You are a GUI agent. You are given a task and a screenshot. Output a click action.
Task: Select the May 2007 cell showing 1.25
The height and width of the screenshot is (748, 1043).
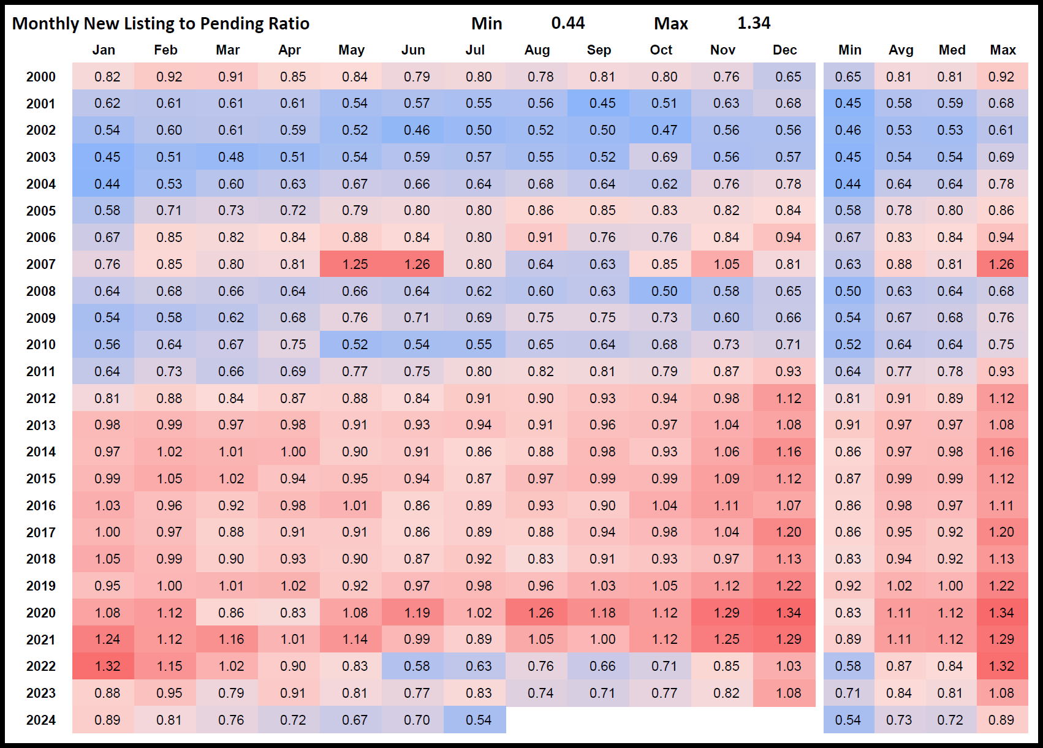(354, 265)
